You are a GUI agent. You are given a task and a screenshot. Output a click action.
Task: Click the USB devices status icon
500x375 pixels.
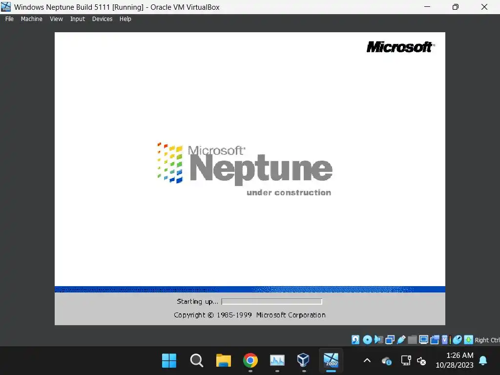401,340
